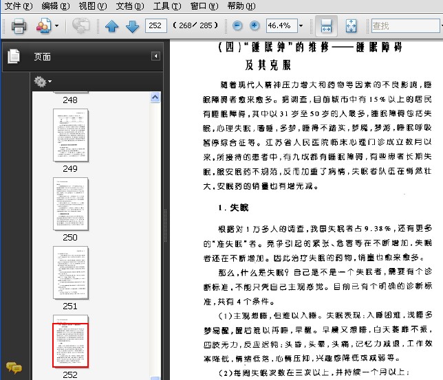This screenshot has height=380, width=443.
Task: Toggle the fit full page view
Action: click(x=351, y=26)
